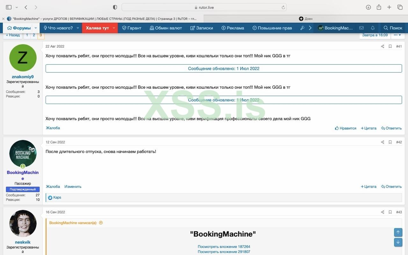Show the tab overview
408x255 pixels.
[400, 7]
